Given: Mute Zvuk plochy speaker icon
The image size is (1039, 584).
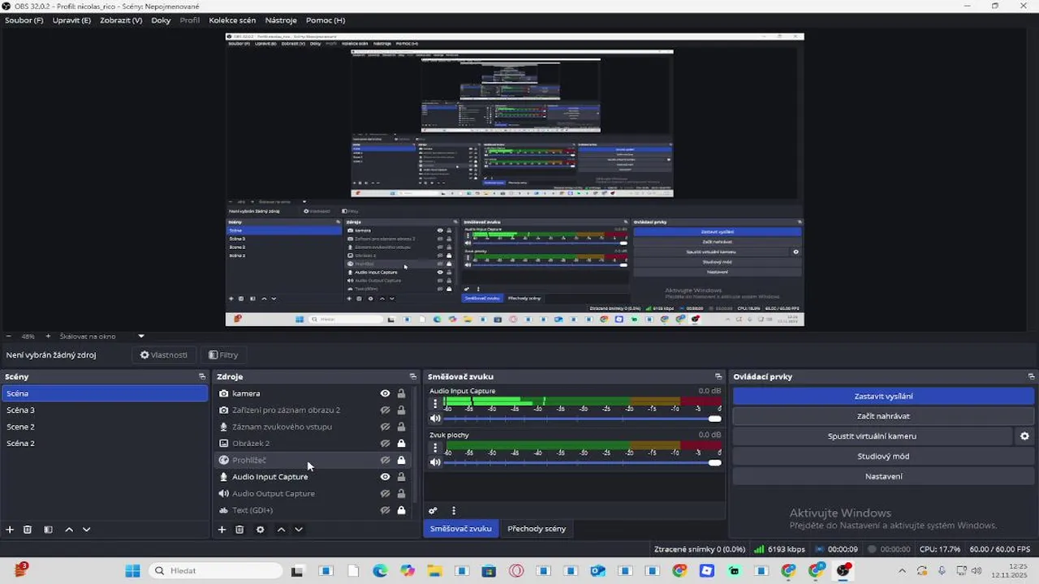Looking at the screenshot, I should coord(435,462).
